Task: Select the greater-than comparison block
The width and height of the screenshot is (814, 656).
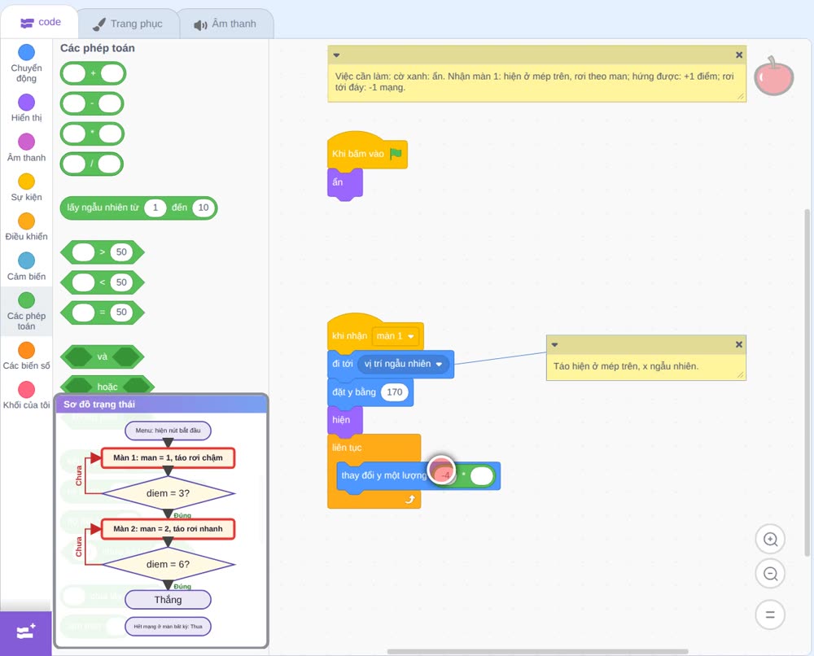Action: click(x=103, y=252)
